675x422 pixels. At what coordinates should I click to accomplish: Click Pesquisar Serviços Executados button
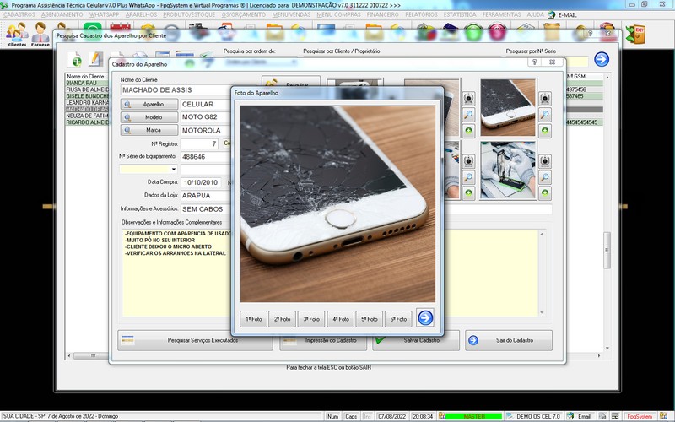tap(196, 340)
